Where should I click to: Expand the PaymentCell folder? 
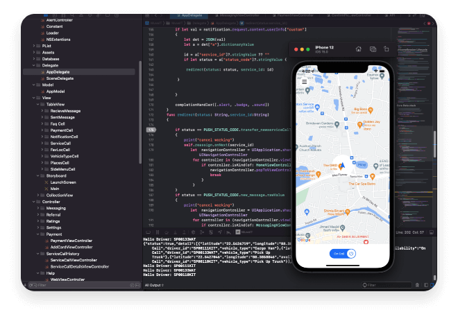tap(42, 130)
